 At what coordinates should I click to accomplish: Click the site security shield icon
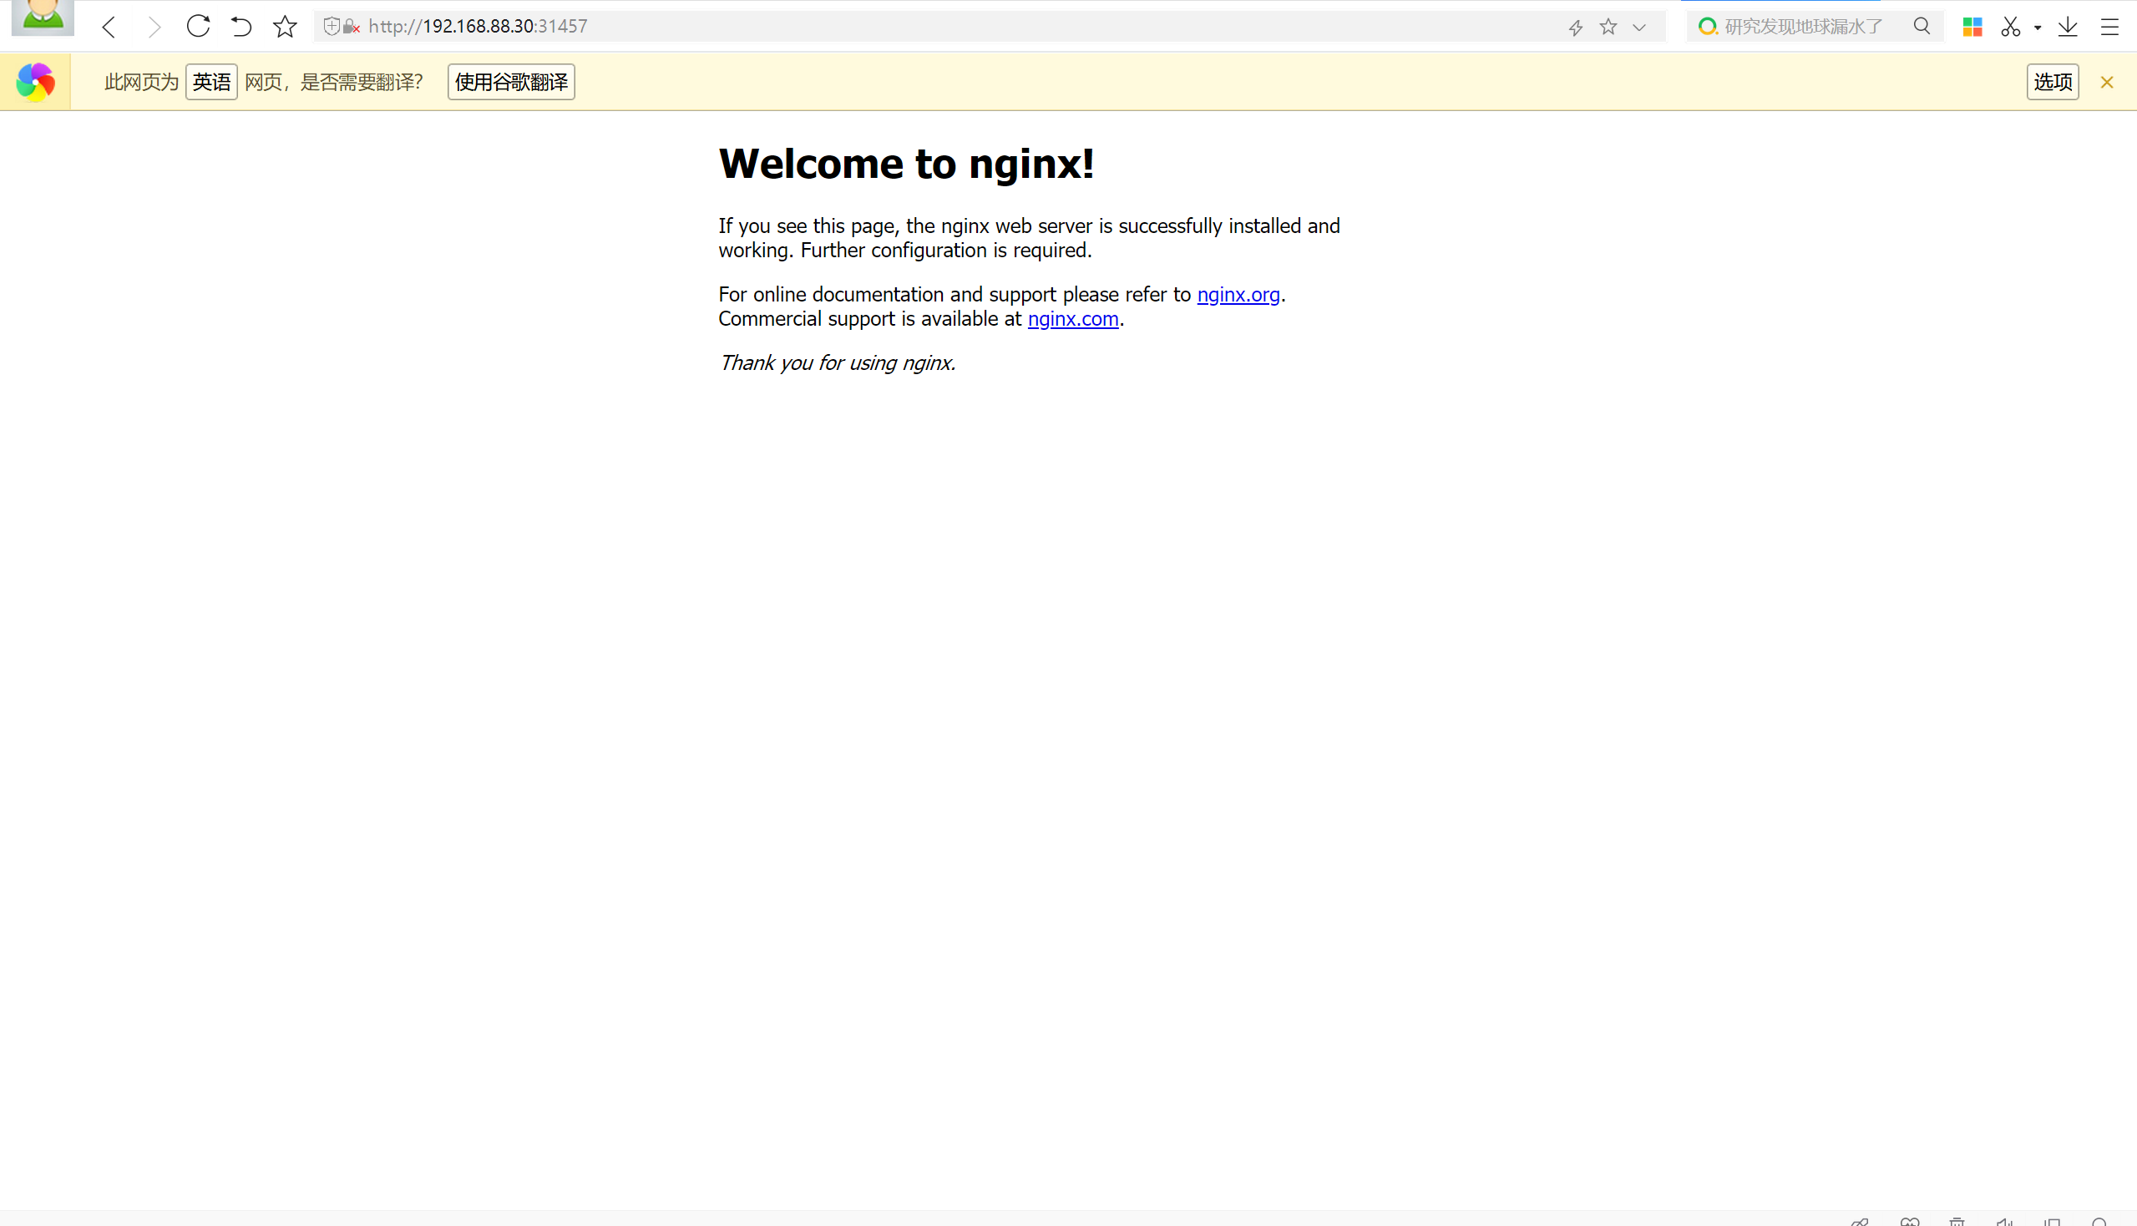[x=332, y=27]
